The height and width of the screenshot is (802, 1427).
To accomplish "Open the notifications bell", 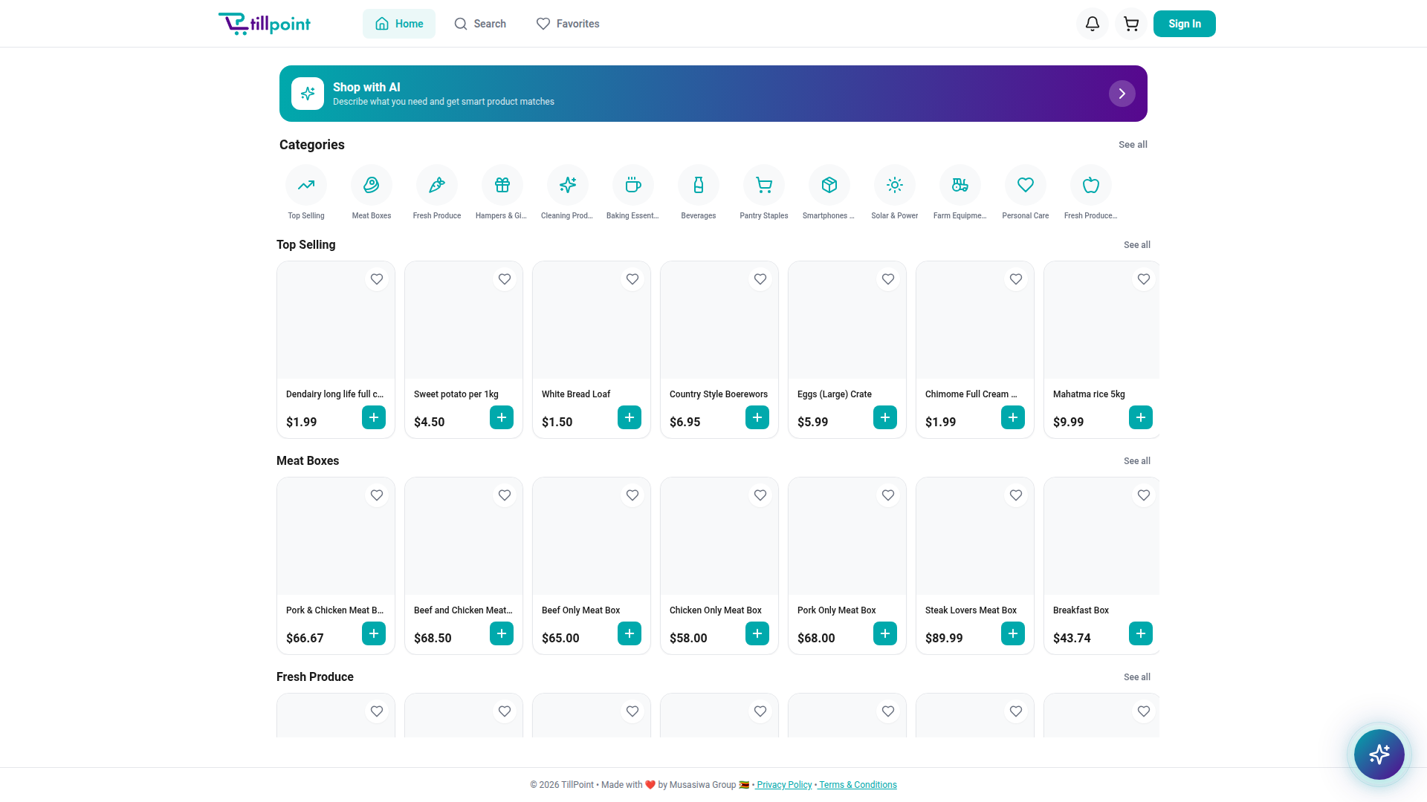I will 1093,24.
